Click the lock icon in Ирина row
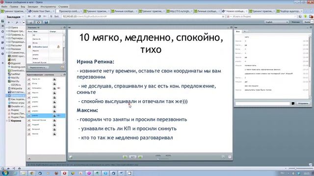The width and height of the screenshot is (314, 176). tap(54, 134)
